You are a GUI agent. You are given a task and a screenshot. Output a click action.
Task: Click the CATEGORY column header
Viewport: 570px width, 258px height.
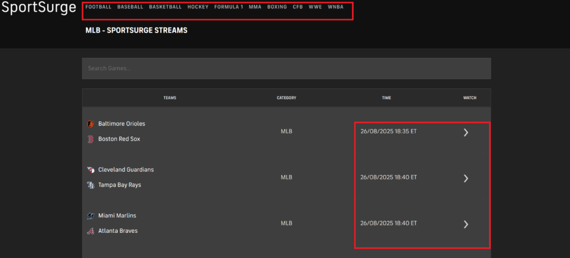coord(286,98)
